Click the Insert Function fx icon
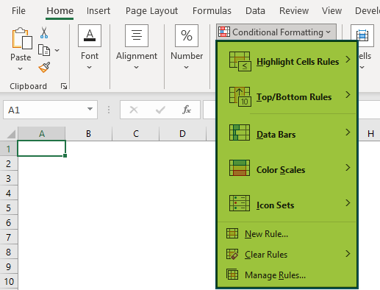The width and height of the screenshot is (380, 290). [187, 110]
